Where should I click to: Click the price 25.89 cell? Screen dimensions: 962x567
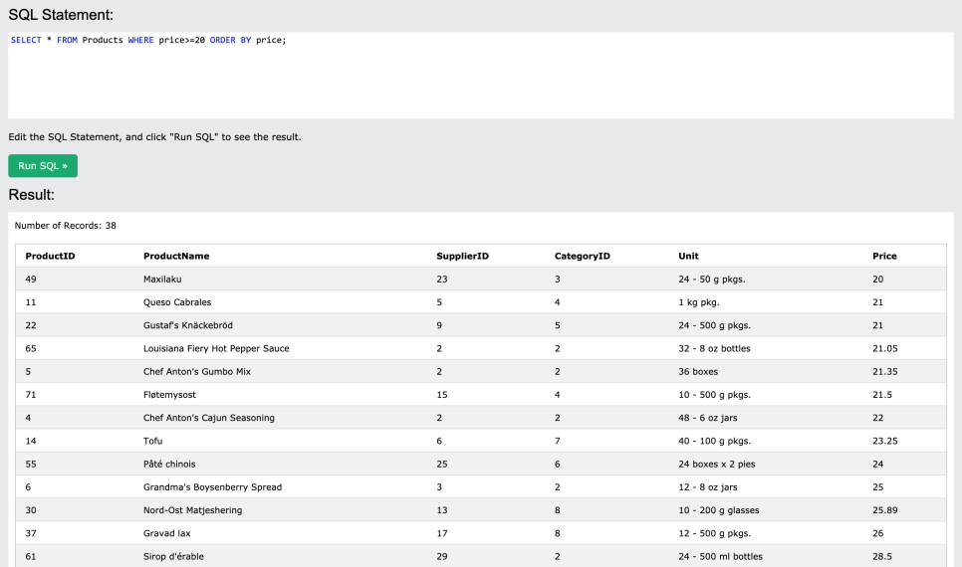coord(884,510)
